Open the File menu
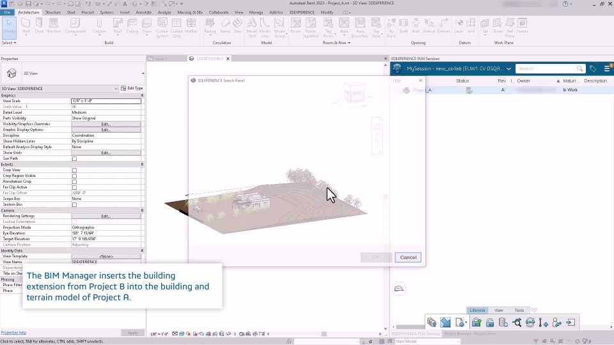 pyautogui.click(x=7, y=12)
